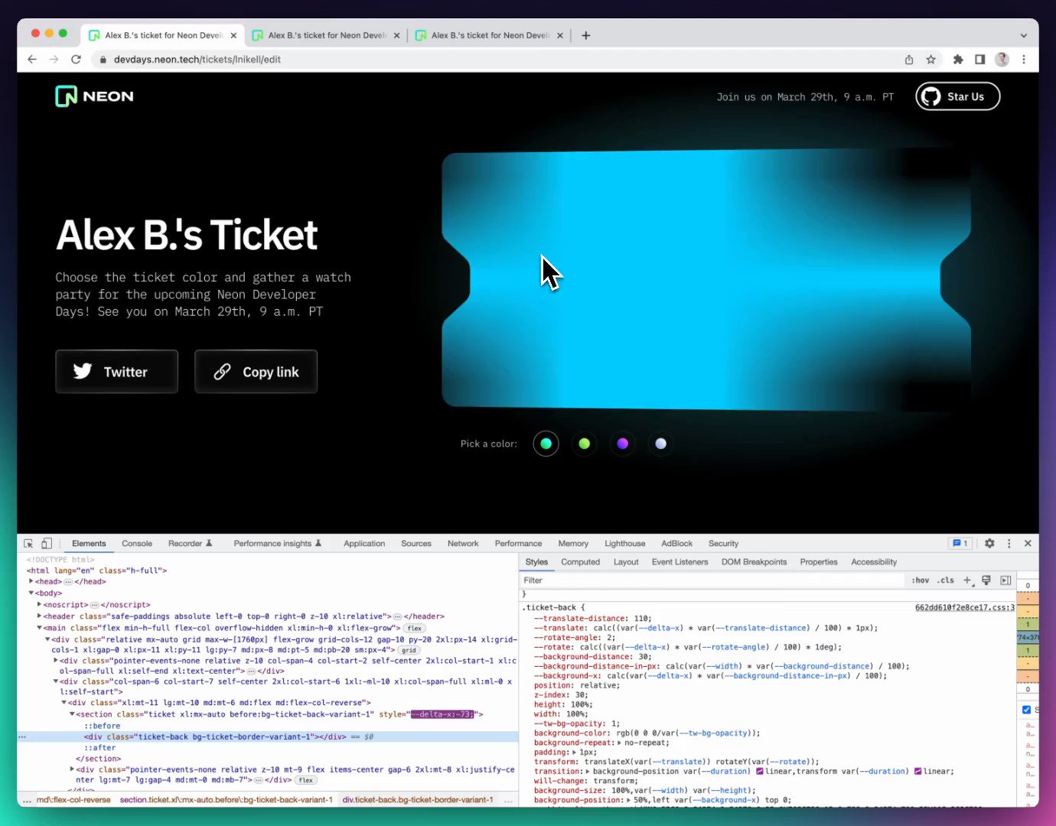Pick the green ticket color
The width and height of the screenshot is (1056, 826).
tap(584, 444)
